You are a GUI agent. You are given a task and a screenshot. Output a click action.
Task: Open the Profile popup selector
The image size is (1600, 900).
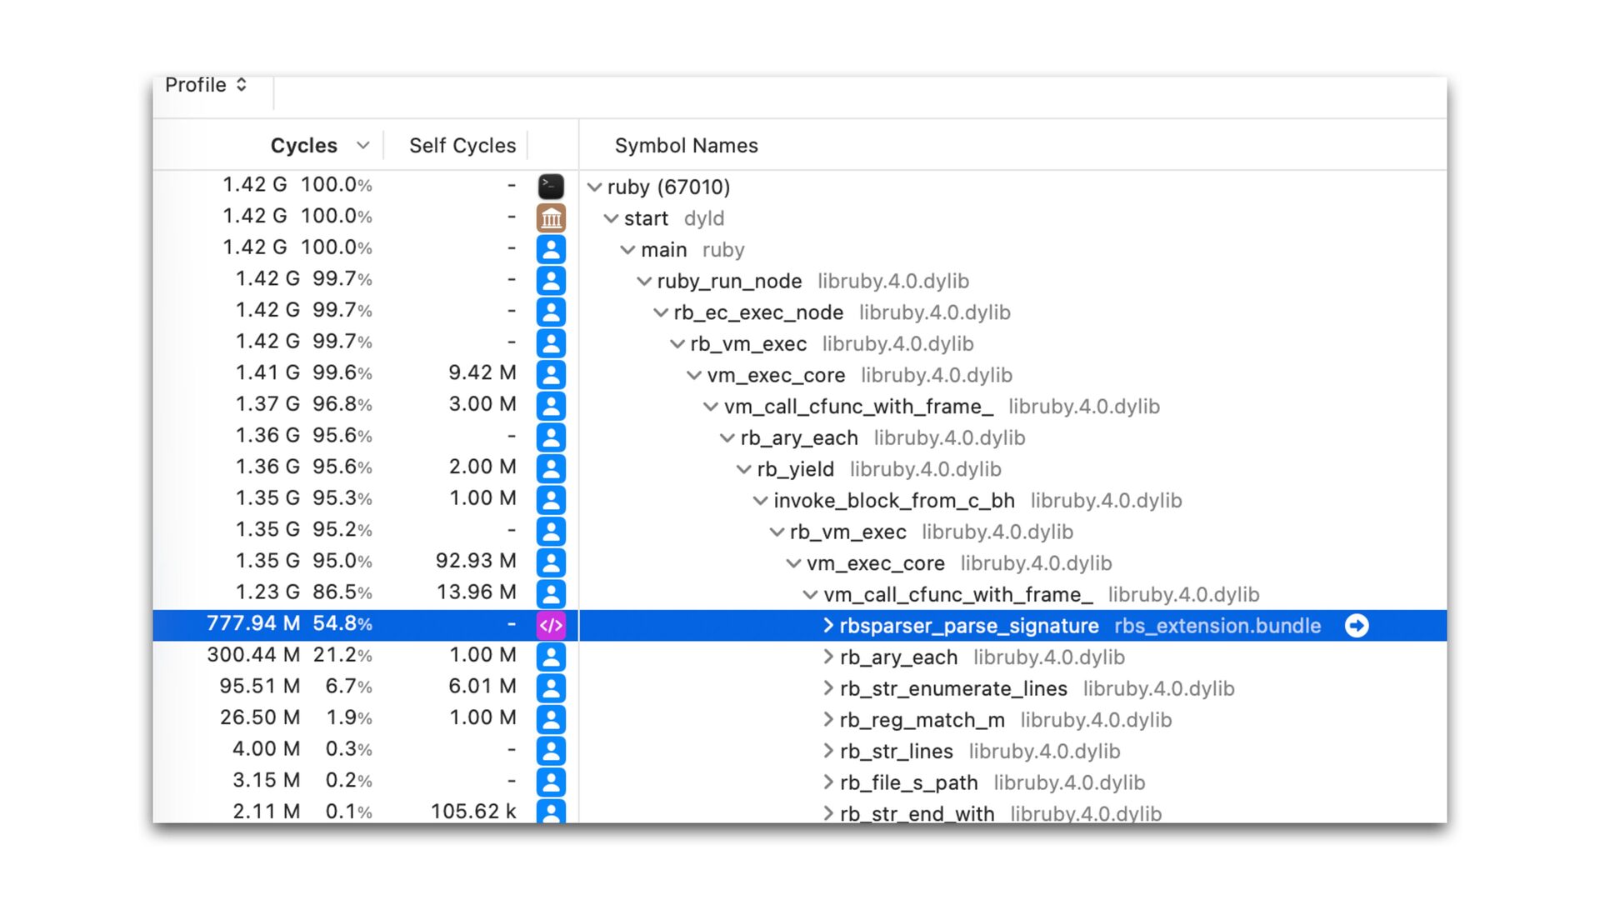pos(206,85)
